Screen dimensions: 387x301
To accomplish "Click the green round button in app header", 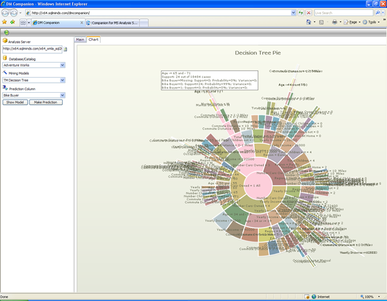I will 7,32.
